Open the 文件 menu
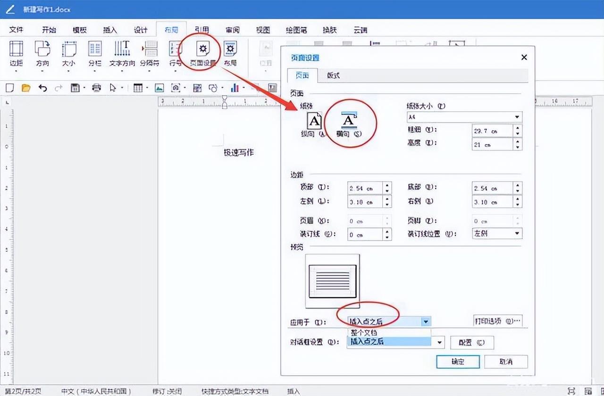Viewport: 604px width, 396px height. (17, 30)
